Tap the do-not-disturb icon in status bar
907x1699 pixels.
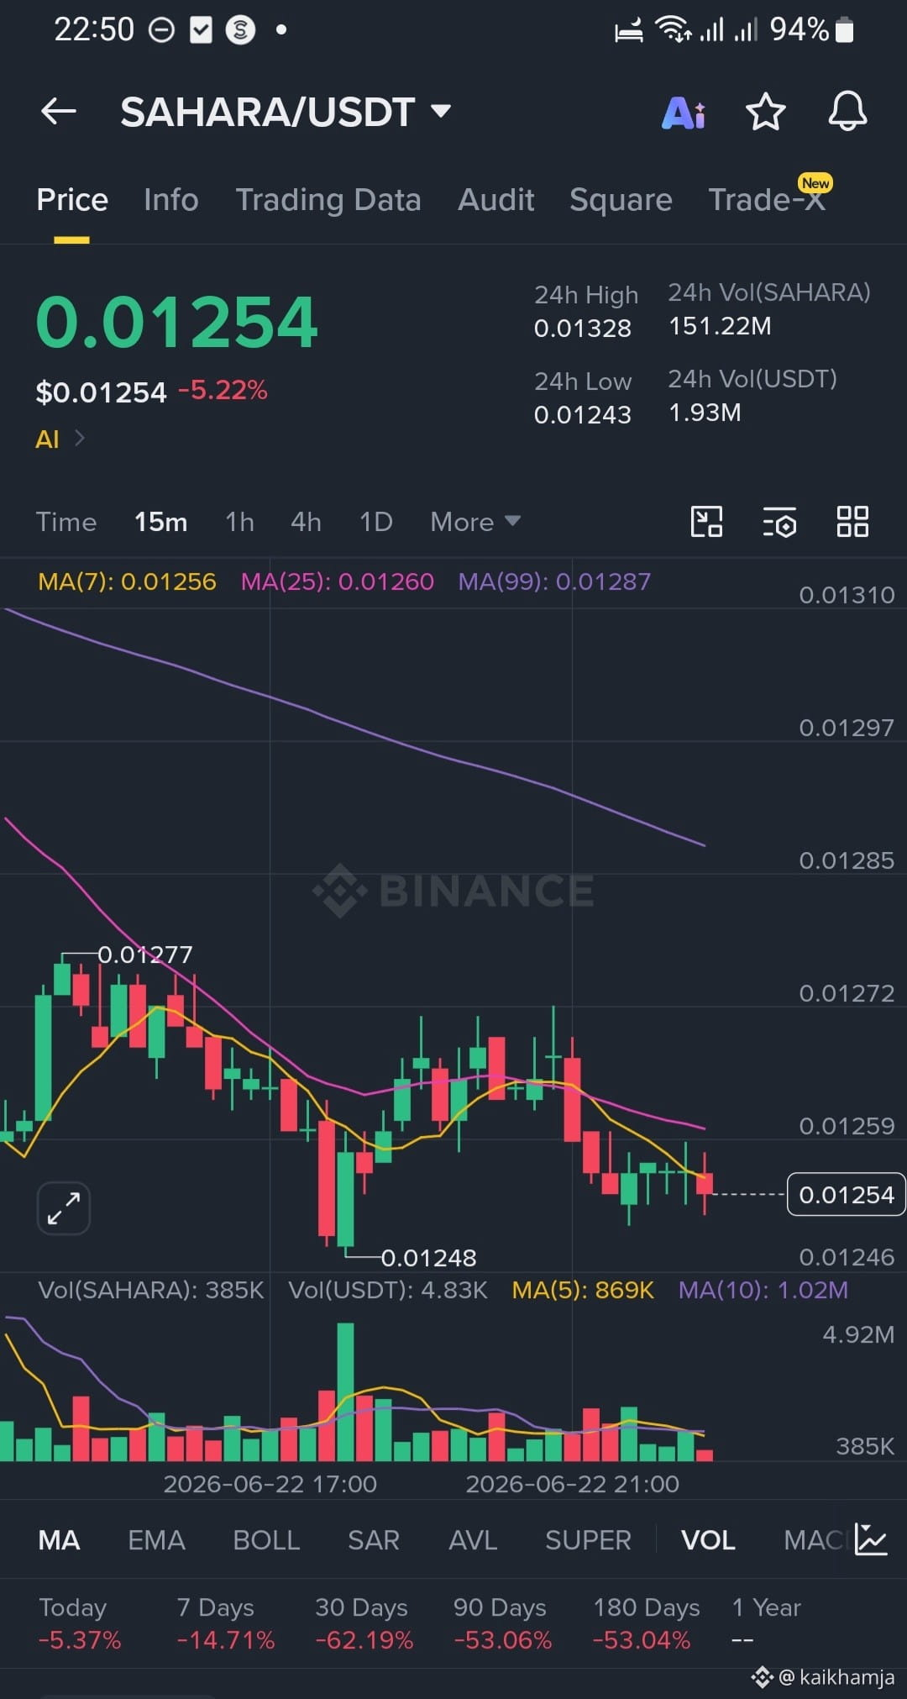coord(161,30)
